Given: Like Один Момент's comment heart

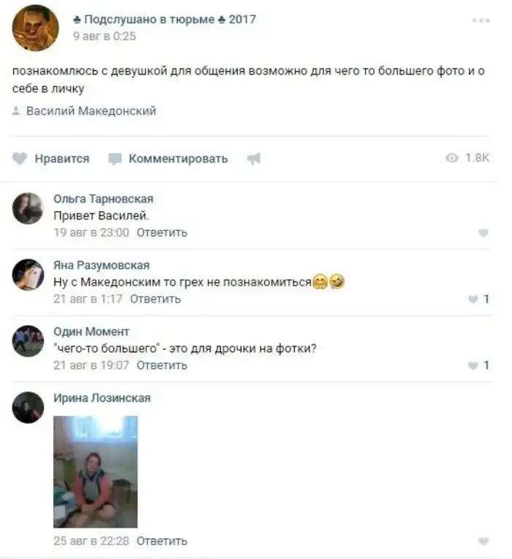Looking at the screenshot, I should coord(473,366).
